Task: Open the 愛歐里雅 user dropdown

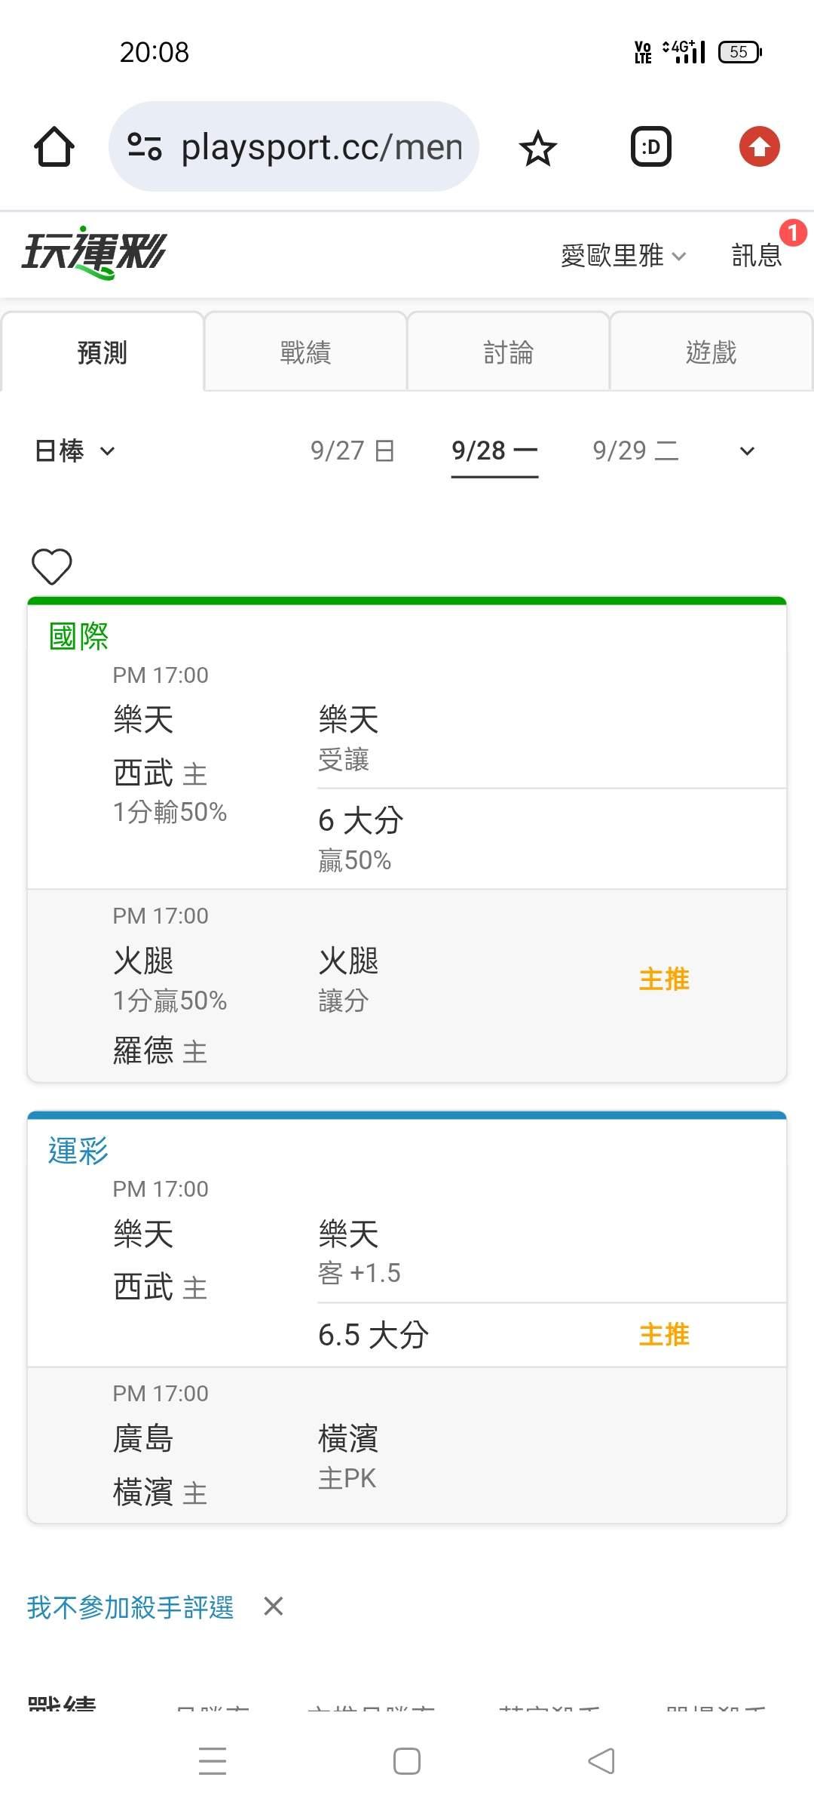Action: point(623,255)
